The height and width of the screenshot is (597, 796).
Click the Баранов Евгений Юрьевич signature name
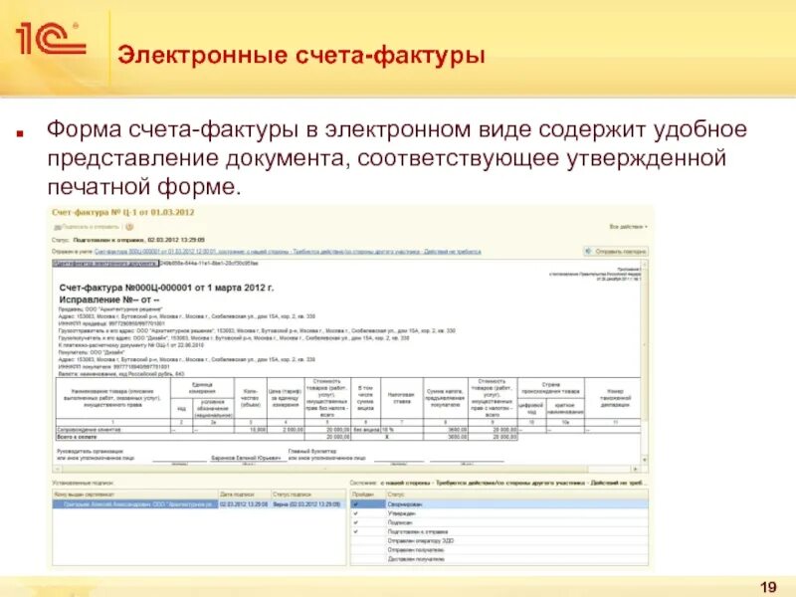click(246, 458)
